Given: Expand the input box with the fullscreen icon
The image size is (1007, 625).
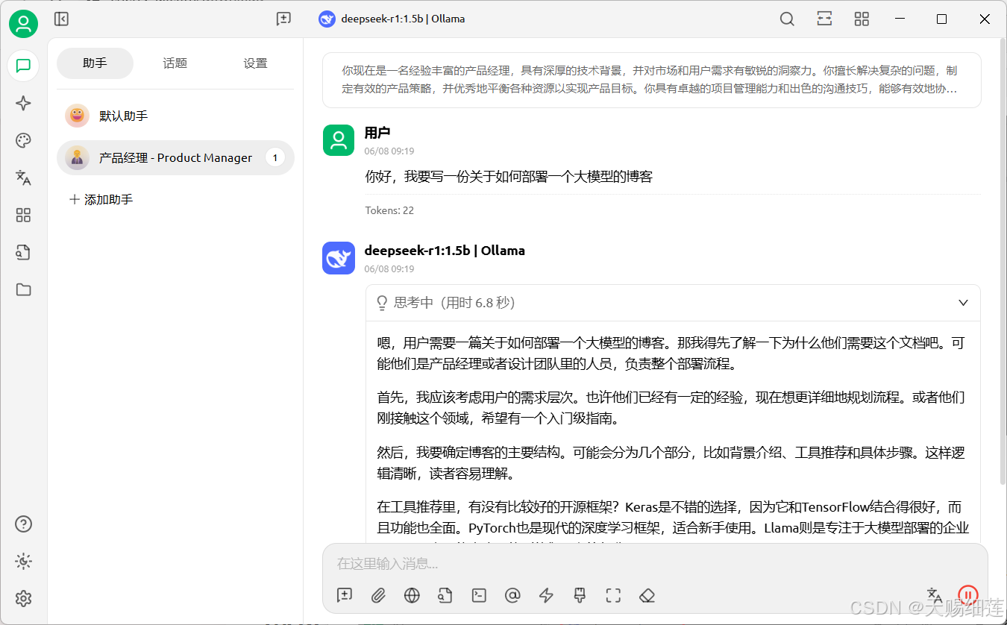Looking at the screenshot, I should [613, 595].
